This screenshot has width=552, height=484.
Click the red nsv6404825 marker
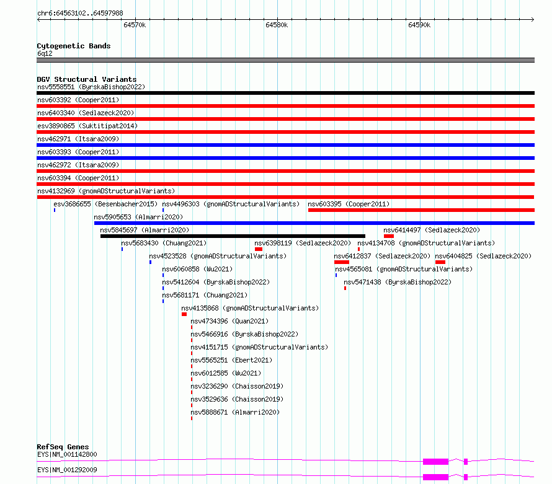click(440, 262)
